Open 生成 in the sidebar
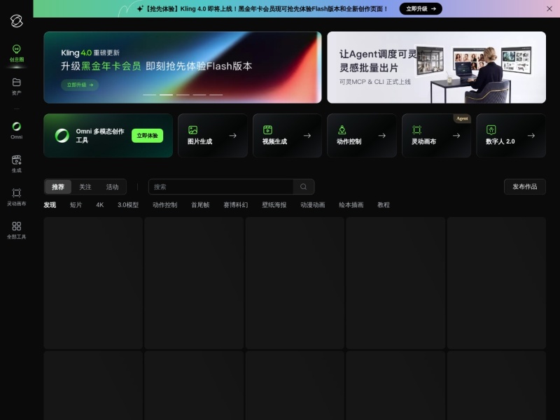The height and width of the screenshot is (420, 560). click(x=16, y=164)
